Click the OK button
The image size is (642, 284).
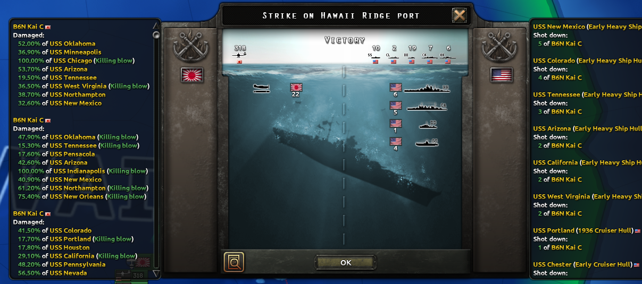tap(346, 262)
